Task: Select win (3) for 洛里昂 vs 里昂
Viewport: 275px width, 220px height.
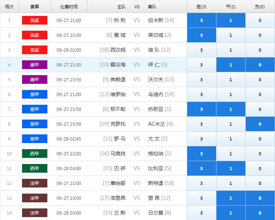Action: click(202, 198)
